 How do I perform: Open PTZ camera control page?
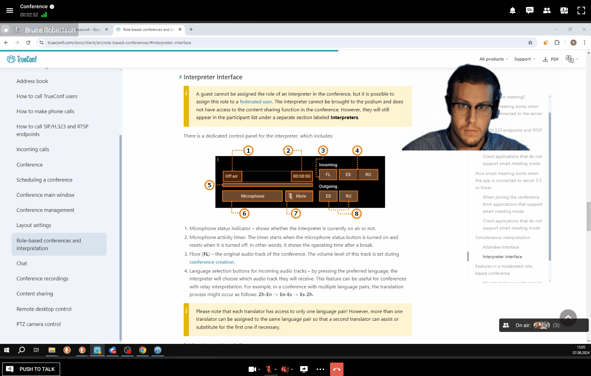(38, 324)
